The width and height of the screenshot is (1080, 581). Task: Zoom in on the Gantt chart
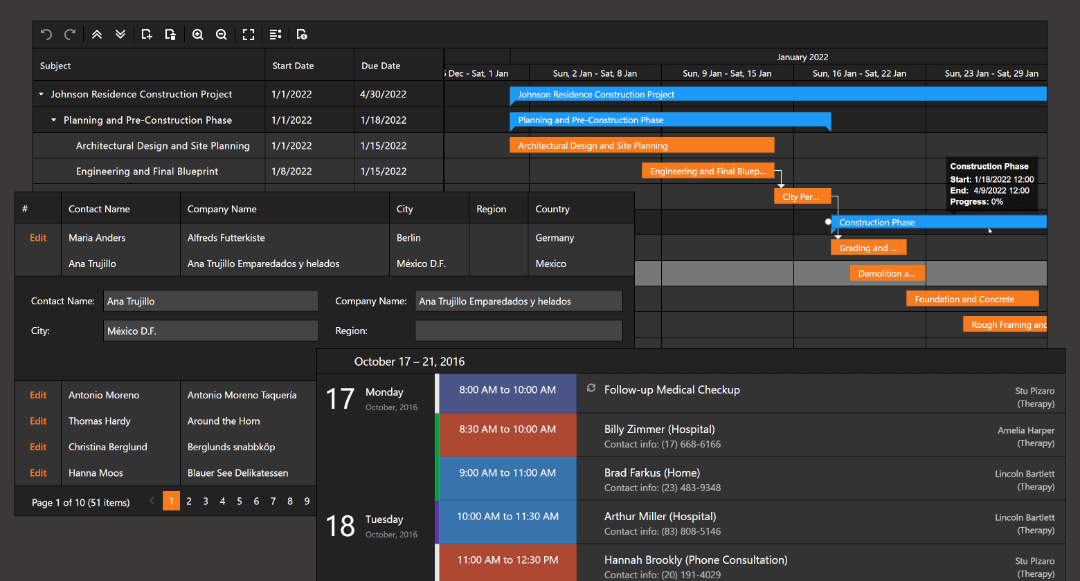198,35
